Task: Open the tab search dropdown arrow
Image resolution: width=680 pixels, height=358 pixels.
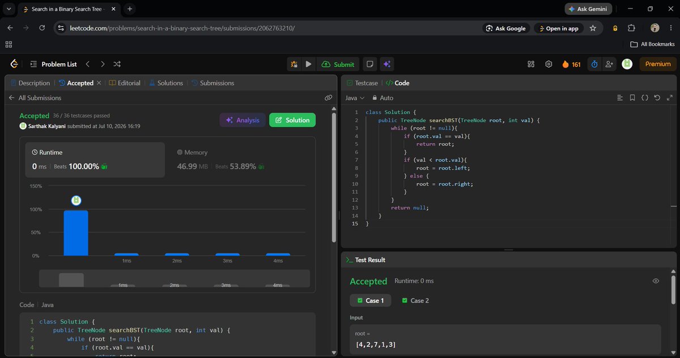Action: click(9, 9)
